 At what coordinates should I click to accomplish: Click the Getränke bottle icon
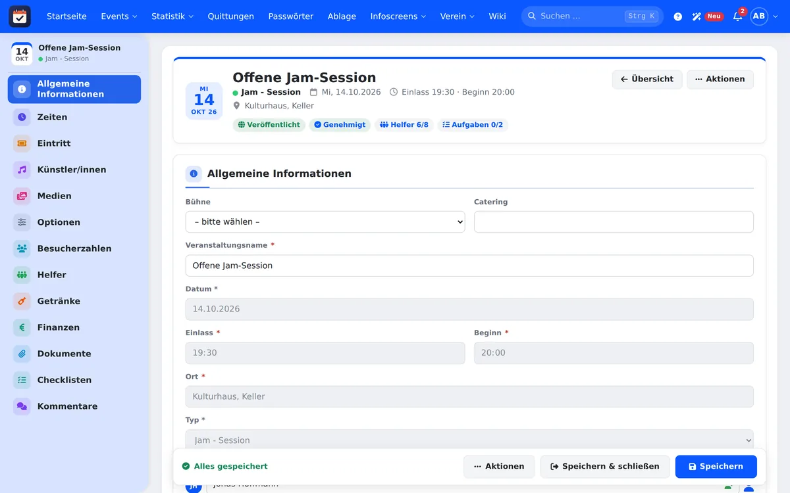[22, 301]
